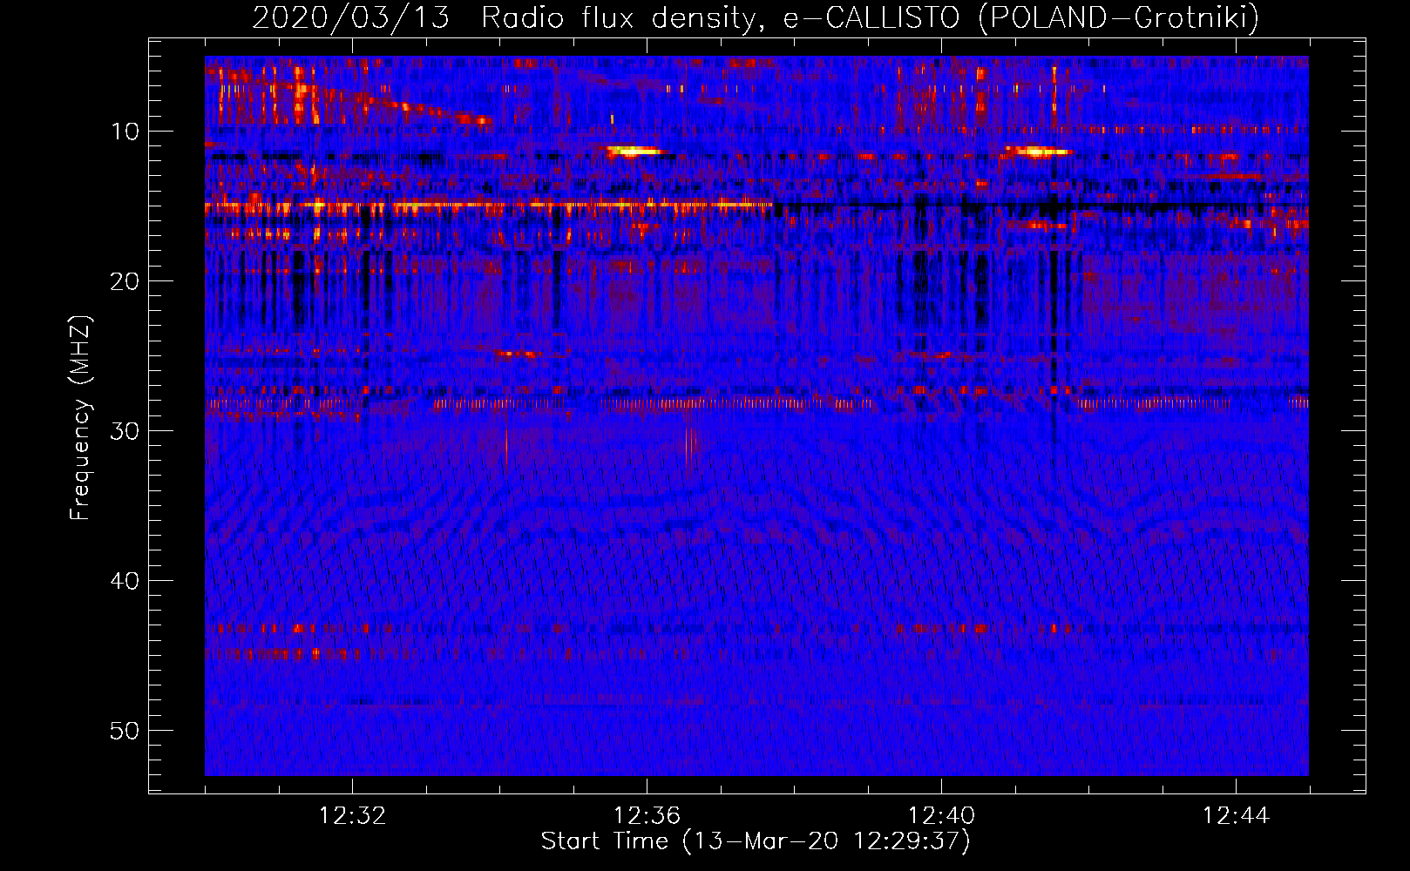The width and height of the screenshot is (1410, 871).
Task: Click the '30' frequency tick label
Action: (x=125, y=431)
